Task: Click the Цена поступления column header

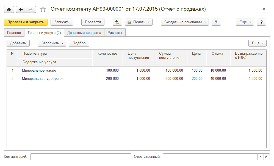Action: 139,58
